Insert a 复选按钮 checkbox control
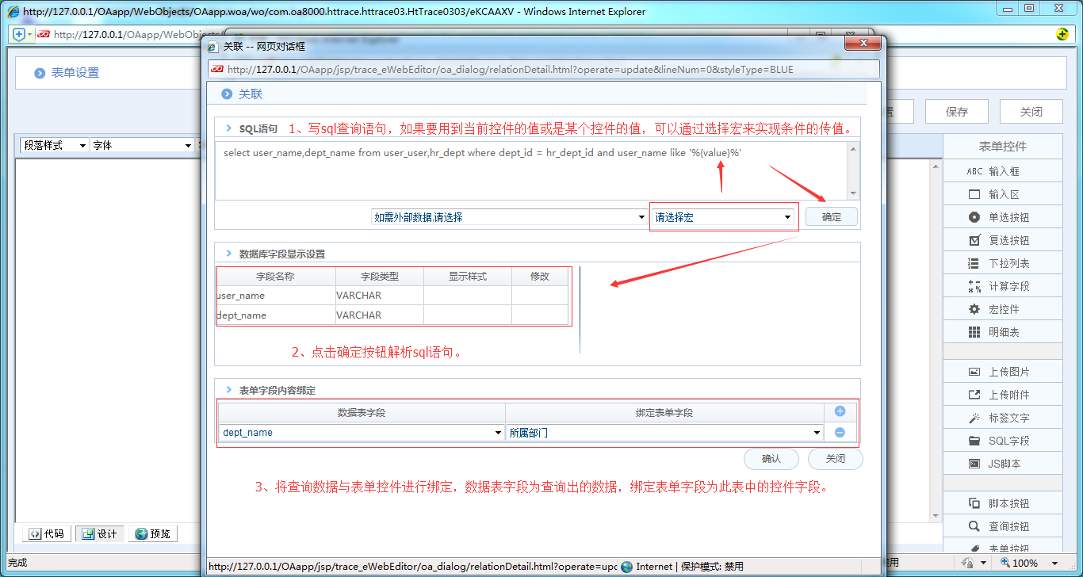Viewport: 1083px width, 577px height. coord(1003,240)
